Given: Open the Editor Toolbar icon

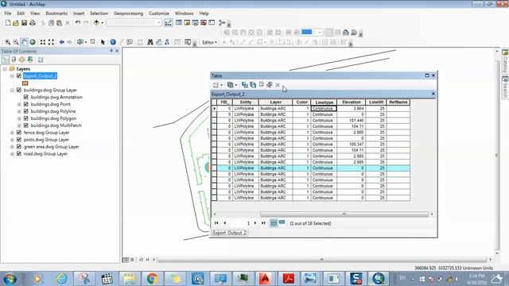Looking at the screenshot, I should pos(168,23).
